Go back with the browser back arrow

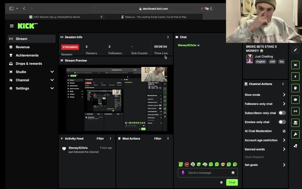24,8
